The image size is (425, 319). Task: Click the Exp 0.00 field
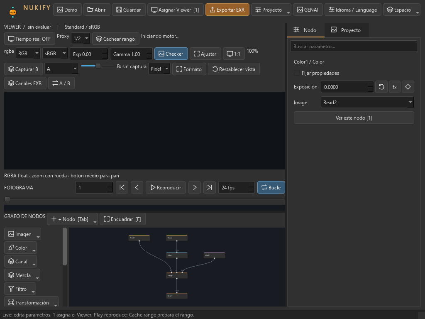point(89,54)
